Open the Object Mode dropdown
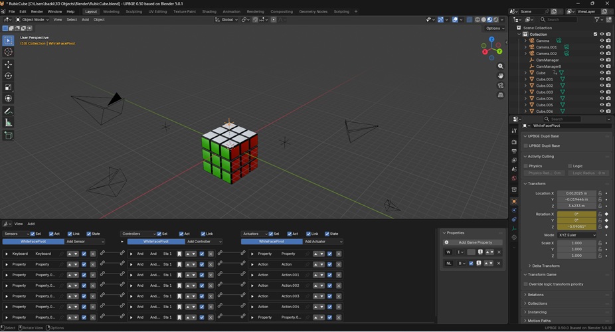The height and width of the screenshot is (332, 615). (32, 20)
